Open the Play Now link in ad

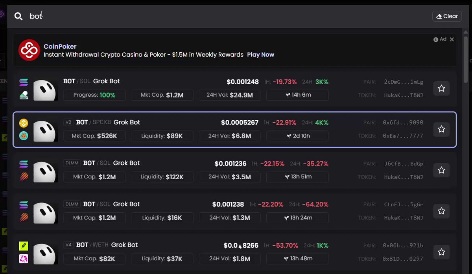click(x=260, y=55)
